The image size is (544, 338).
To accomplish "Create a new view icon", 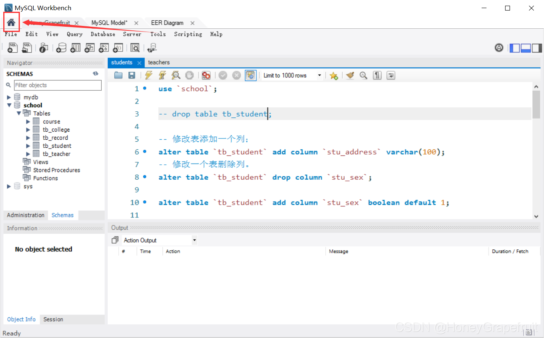I will click(90, 48).
